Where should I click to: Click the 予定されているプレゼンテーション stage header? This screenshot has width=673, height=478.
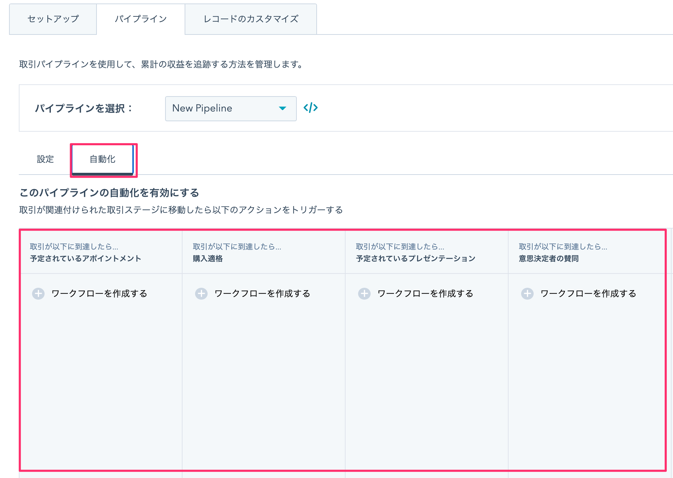pyautogui.click(x=416, y=259)
